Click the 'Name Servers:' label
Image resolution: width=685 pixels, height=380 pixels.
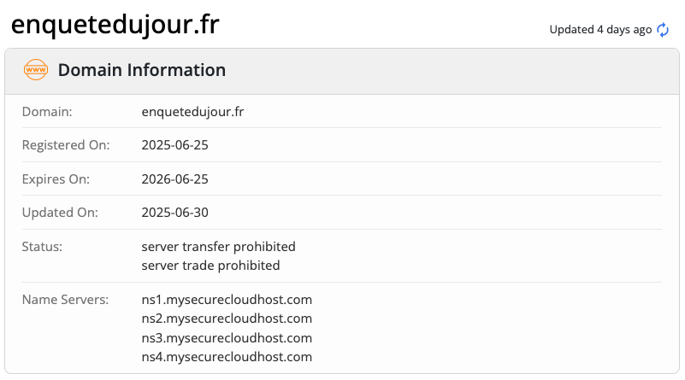coord(66,300)
